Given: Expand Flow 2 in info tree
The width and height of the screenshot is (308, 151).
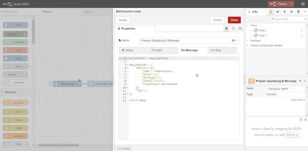Looking at the screenshot, I should pos(252,30).
